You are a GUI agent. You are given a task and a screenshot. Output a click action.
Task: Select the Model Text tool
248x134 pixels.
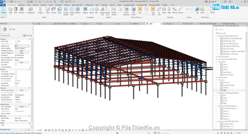(103, 11)
